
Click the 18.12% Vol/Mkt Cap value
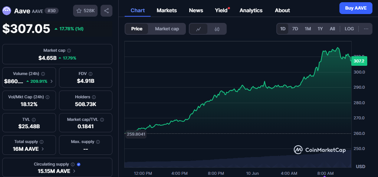coord(29,105)
